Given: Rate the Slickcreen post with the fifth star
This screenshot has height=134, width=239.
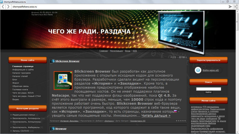Looking at the screenshot, I should tap(185, 121).
